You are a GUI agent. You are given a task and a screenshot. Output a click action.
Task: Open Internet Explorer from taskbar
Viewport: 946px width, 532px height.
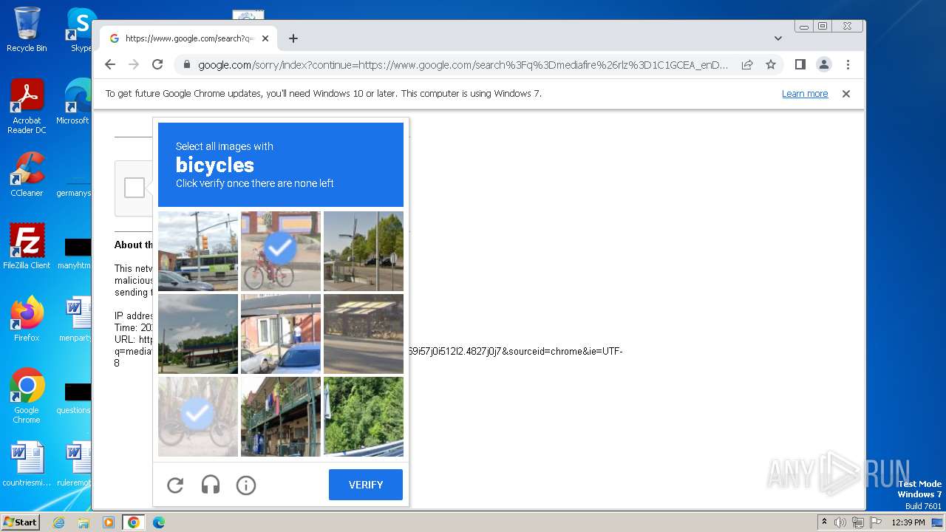(58, 522)
